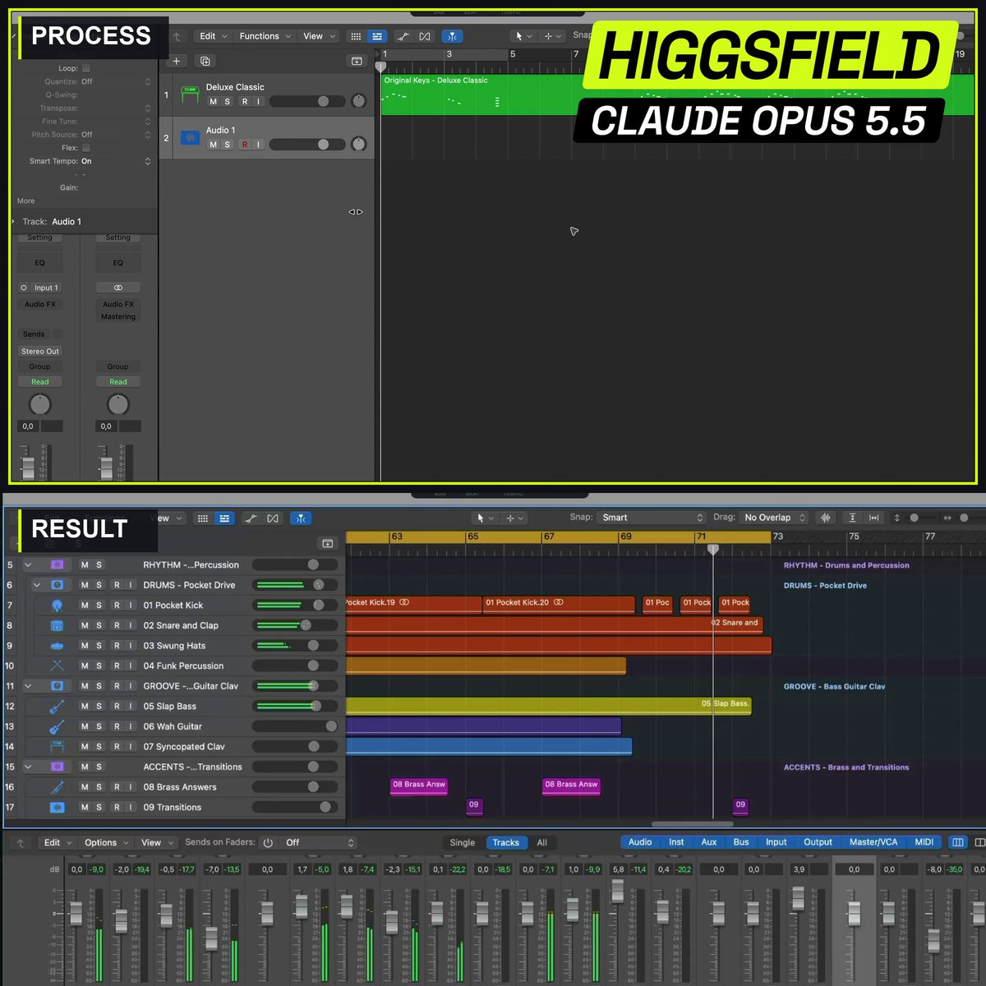
Task: Toggle input monitoring on Audio 1 track
Action: pyautogui.click(x=258, y=145)
